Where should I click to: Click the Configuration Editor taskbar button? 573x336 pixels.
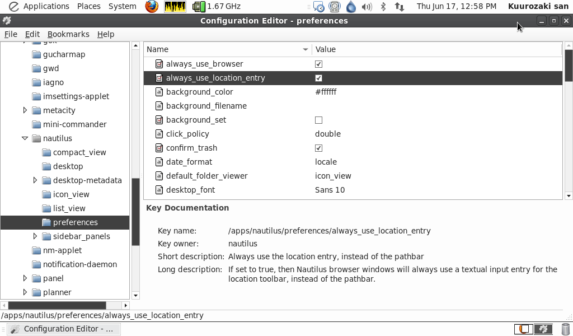click(63, 329)
